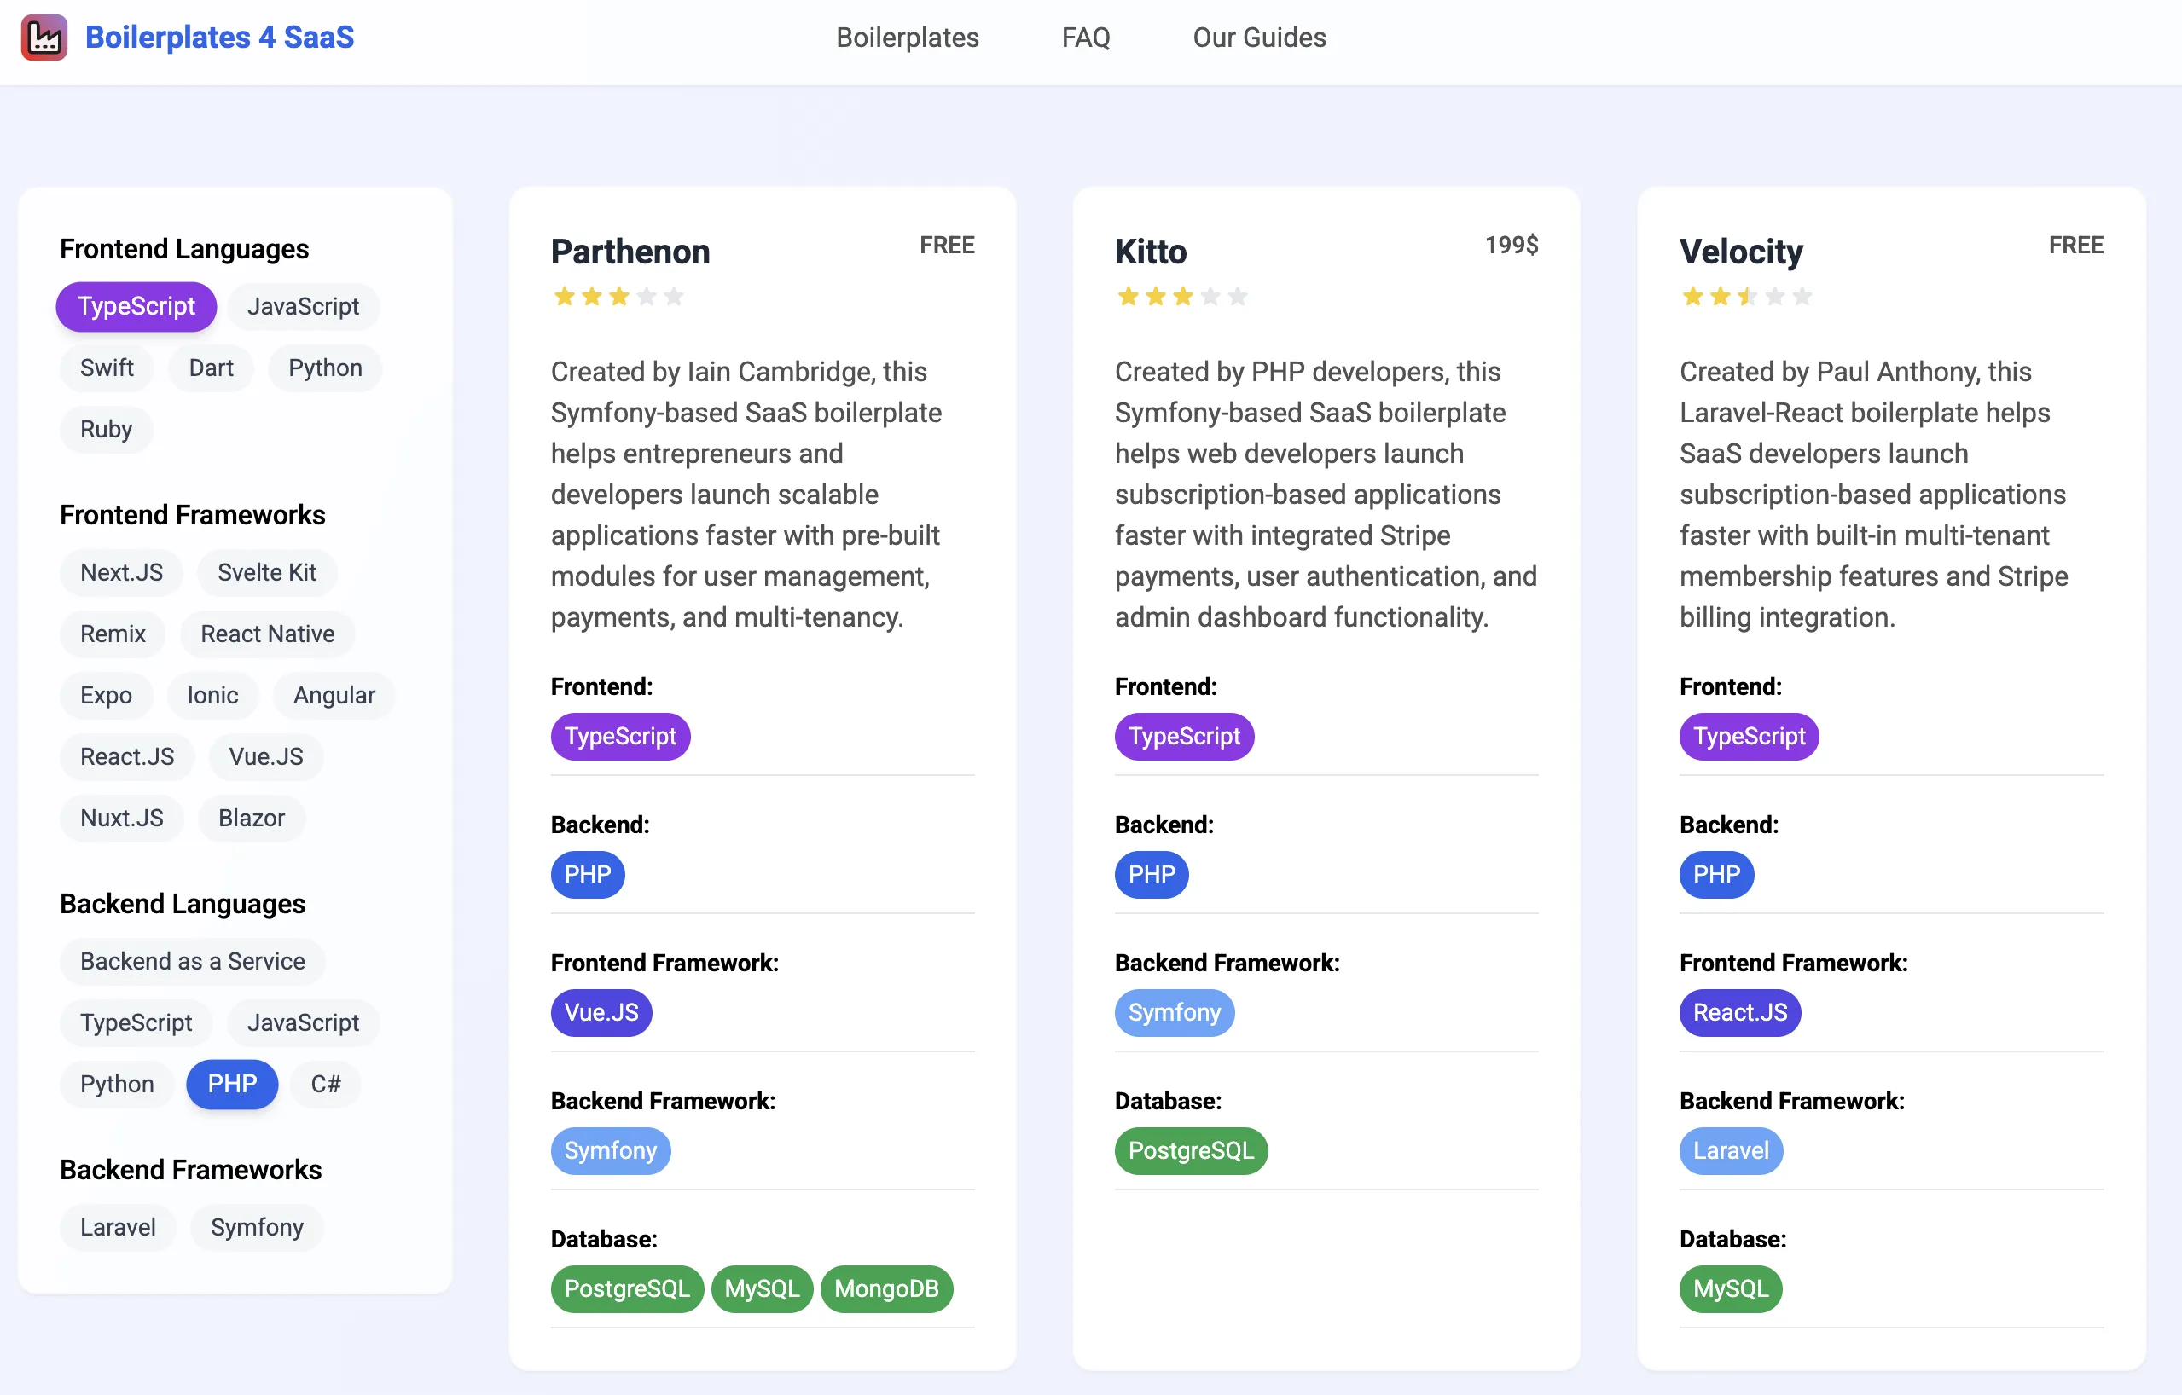
Task: Click the MongoDB tag on Parthenon
Action: click(885, 1288)
